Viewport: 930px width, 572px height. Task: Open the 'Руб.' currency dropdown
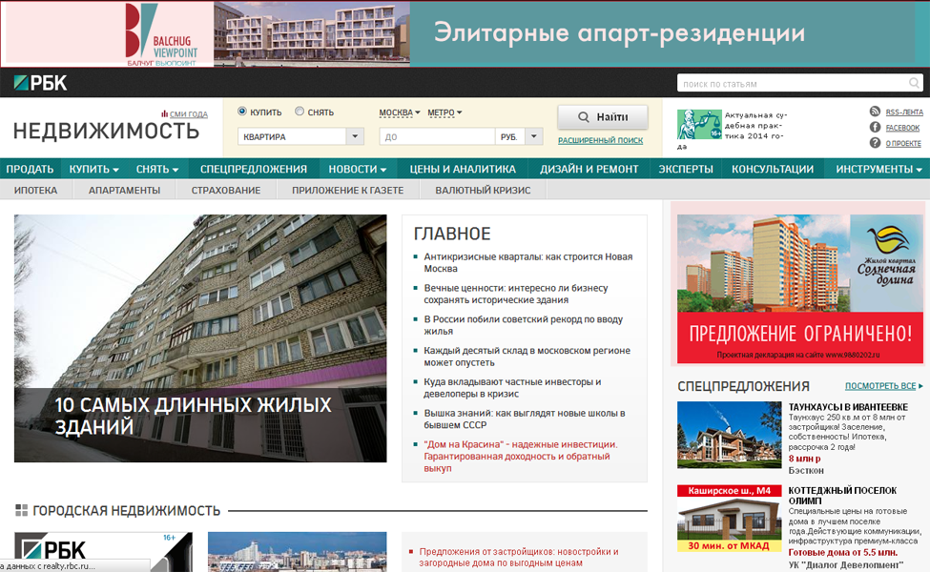(x=520, y=136)
